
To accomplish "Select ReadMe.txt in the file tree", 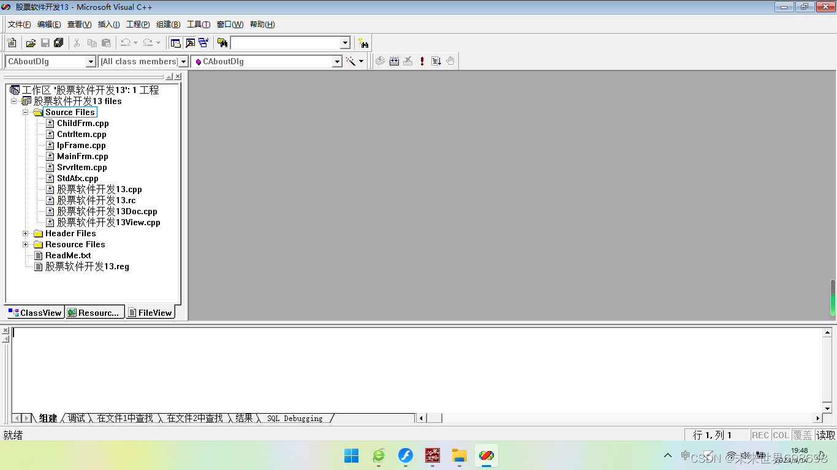I will 68,255.
